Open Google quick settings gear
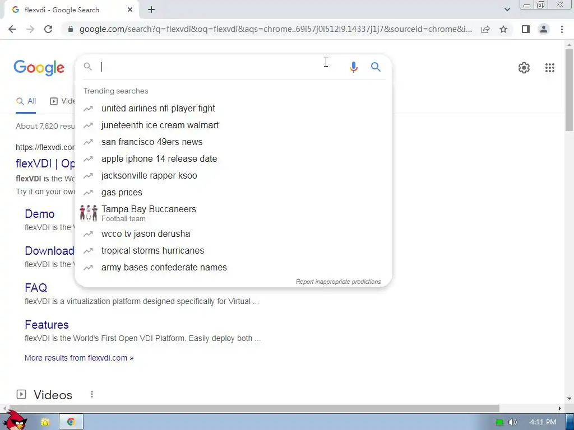 [524, 68]
